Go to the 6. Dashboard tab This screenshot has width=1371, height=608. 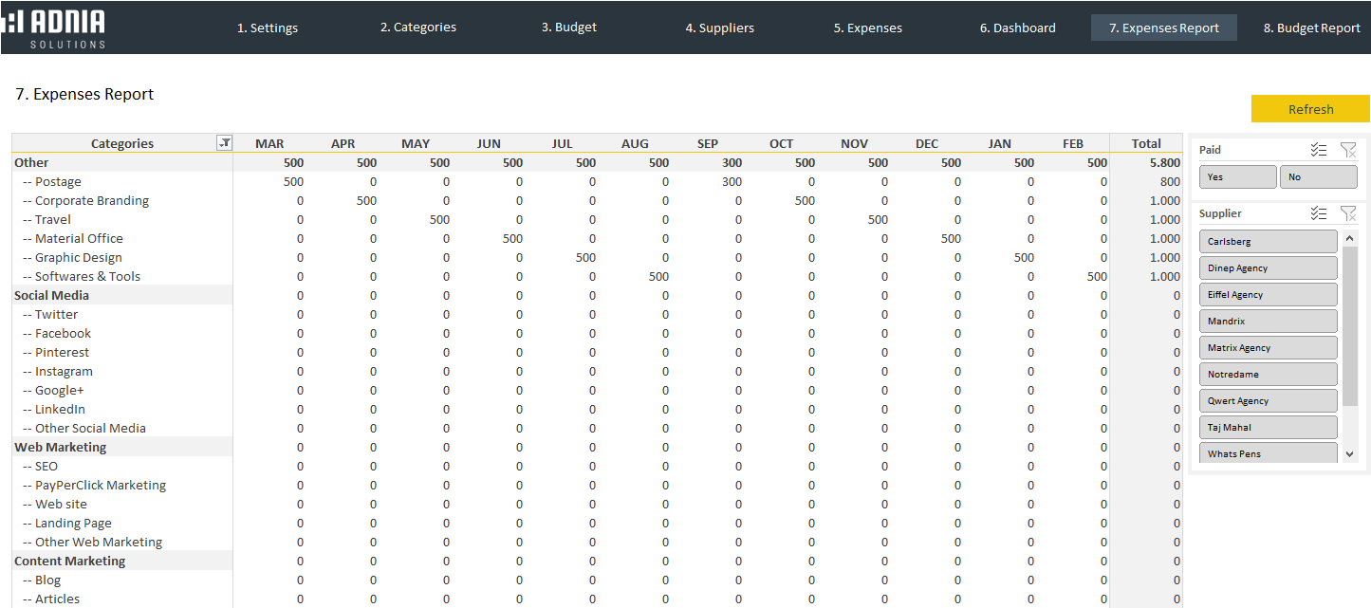(x=1017, y=28)
